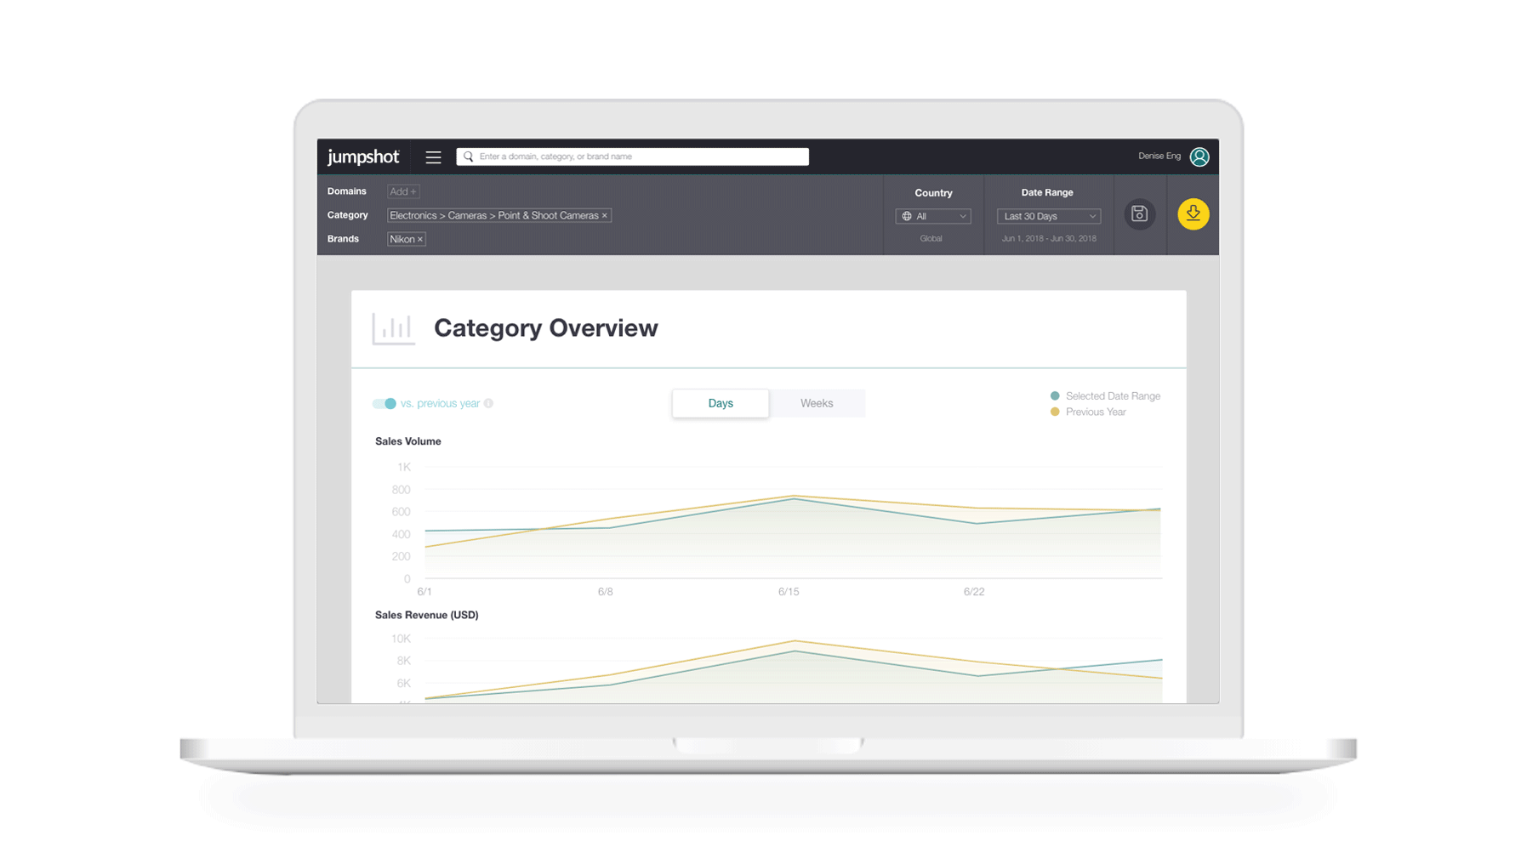
Task: Click the Sales Revenue (USD) chart title
Action: [427, 615]
